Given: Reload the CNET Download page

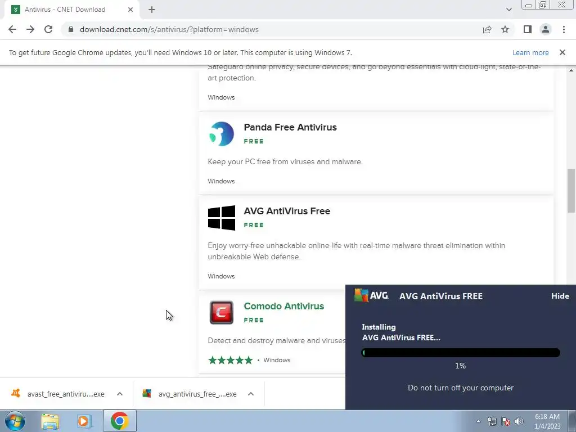Looking at the screenshot, I should pos(48,29).
